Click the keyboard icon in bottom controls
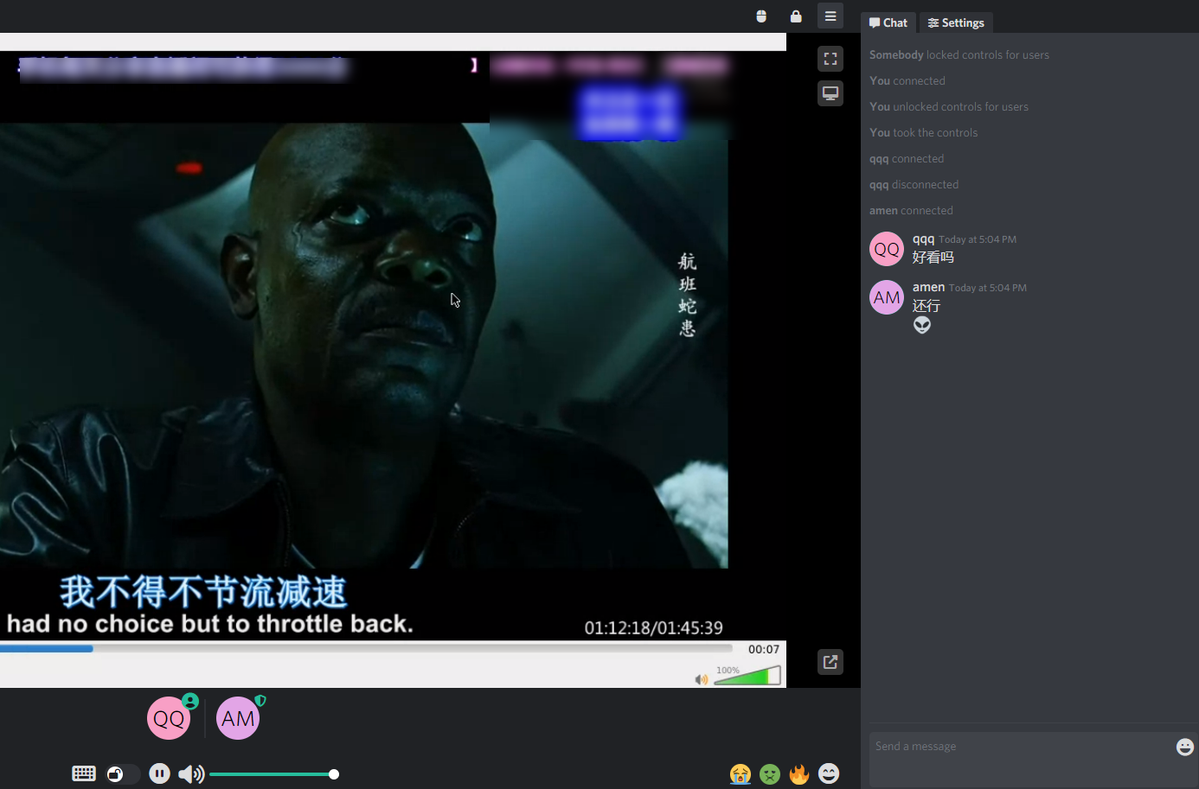1199x789 pixels. (84, 773)
